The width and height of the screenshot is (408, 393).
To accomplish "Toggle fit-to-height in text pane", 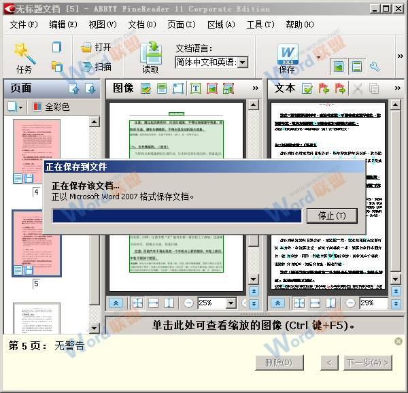I will coord(330,303).
